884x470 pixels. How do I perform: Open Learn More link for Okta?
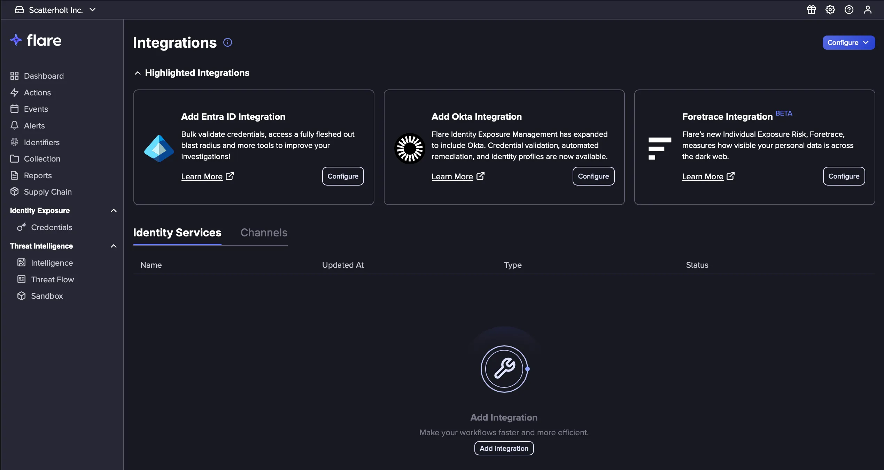458,177
